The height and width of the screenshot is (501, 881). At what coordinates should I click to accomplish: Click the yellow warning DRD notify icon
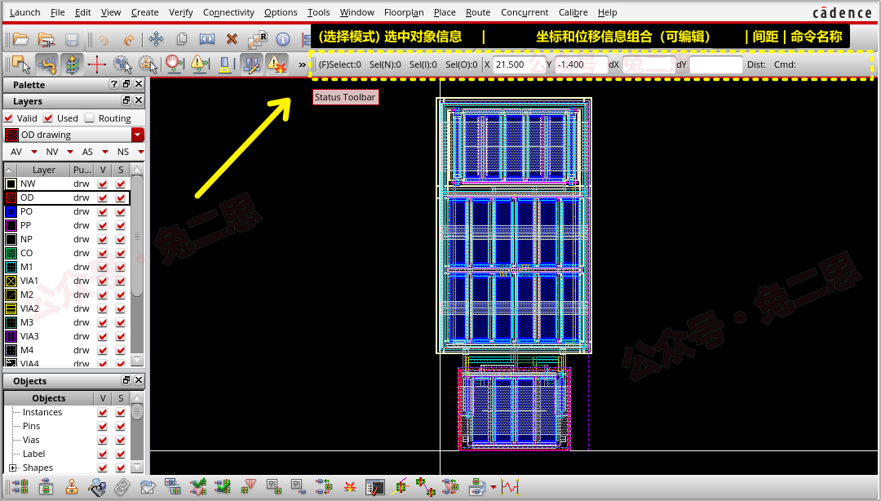(x=200, y=64)
